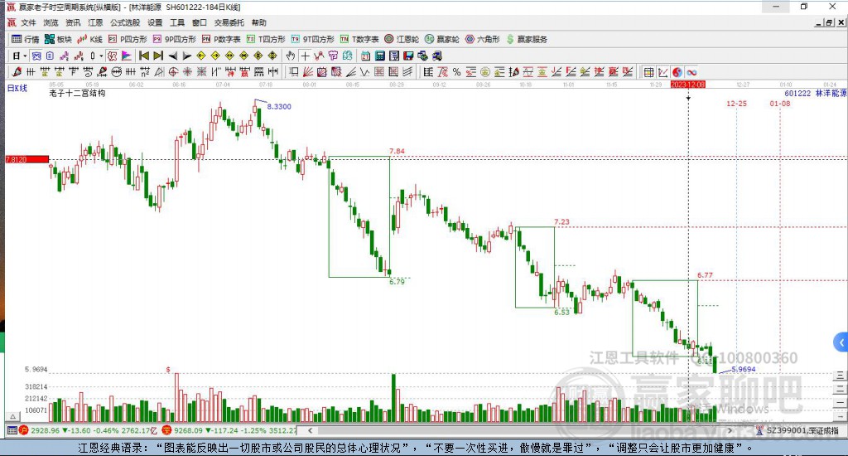Viewport: 848px width, 456px height.
Task: Click the black left-pointing triangle arrow
Action: 172,56
